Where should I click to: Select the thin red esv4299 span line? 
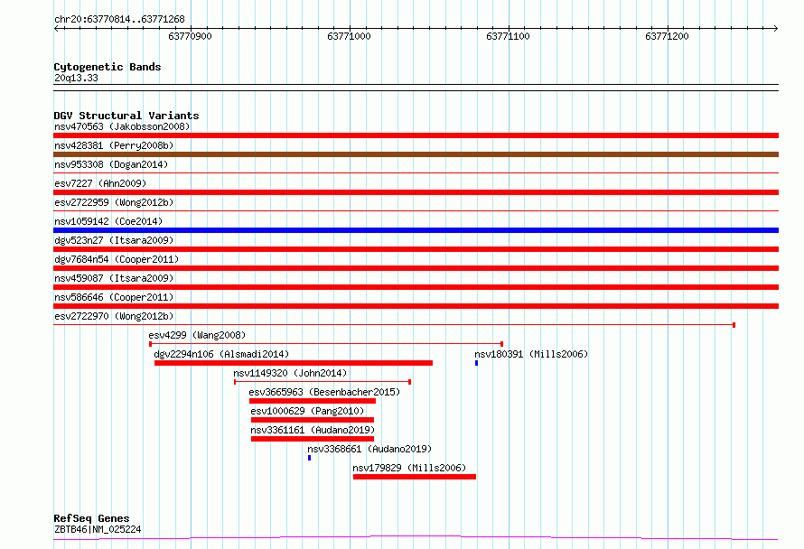pos(325,344)
